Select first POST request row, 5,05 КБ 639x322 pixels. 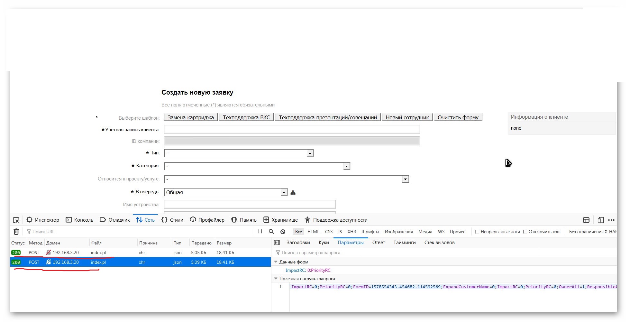coord(141,253)
